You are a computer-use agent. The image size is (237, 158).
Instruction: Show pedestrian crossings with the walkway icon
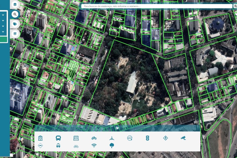click(112, 138)
